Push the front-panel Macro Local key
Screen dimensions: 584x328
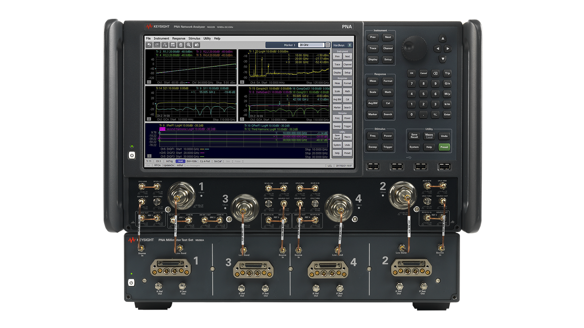429,136
